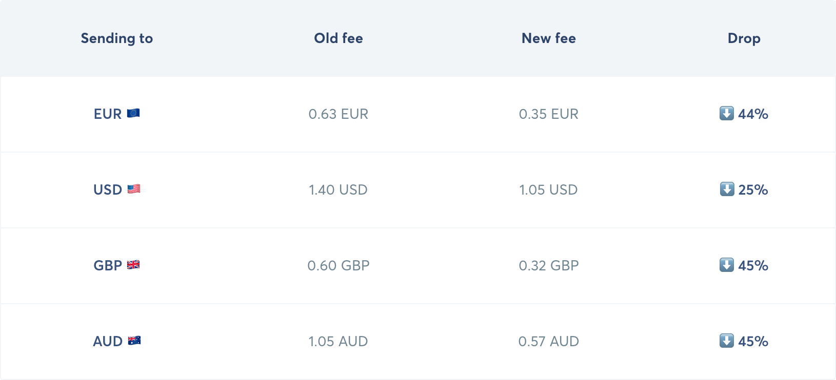Viewport: 836px width, 380px height.
Task: Click the down arrow in AUD row
Action: (x=726, y=341)
